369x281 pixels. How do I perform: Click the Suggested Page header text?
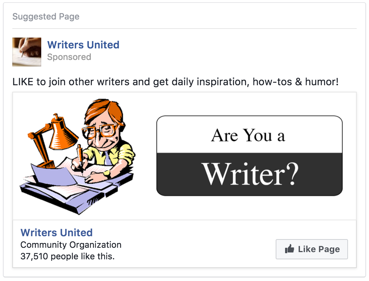tap(46, 17)
